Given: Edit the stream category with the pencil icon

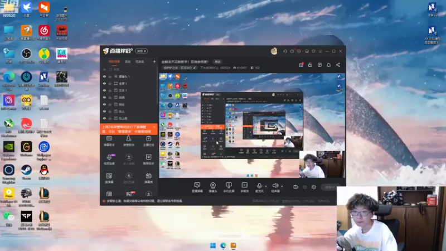Looking at the screenshot, I should 195,67.
